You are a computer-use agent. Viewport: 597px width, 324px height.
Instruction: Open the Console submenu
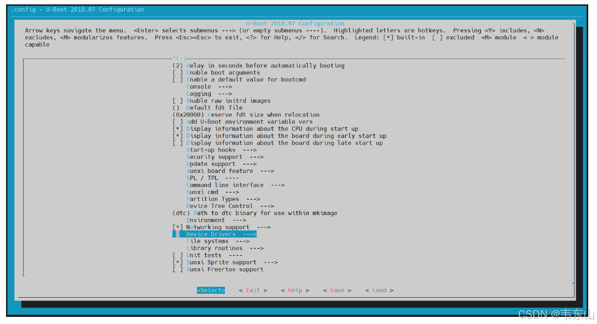(x=209, y=87)
